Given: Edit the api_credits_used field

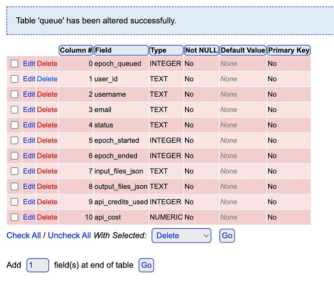Looking at the screenshot, I should pos(29,202).
